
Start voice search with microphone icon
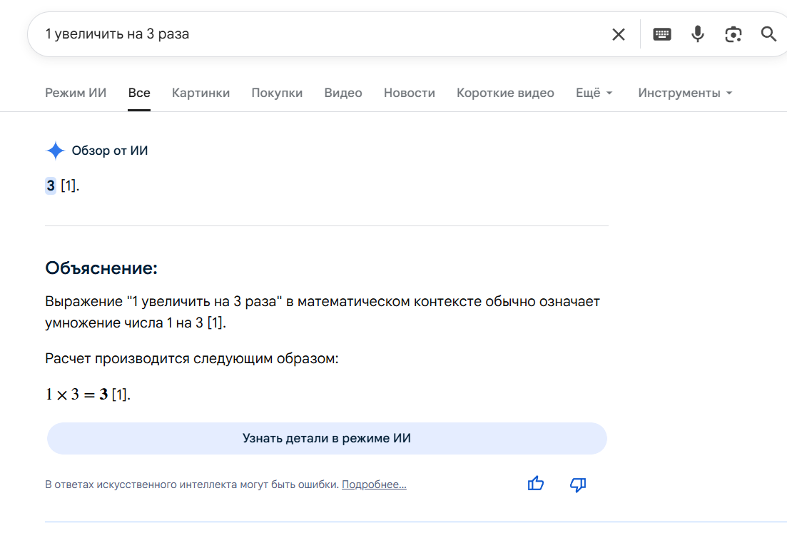click(x=697, y=34)
